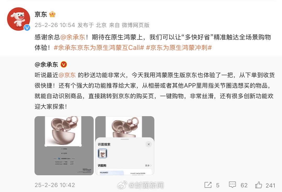Open the @余承东 mention in the JD post
The image size is (282, 192).
coord(73,37)
